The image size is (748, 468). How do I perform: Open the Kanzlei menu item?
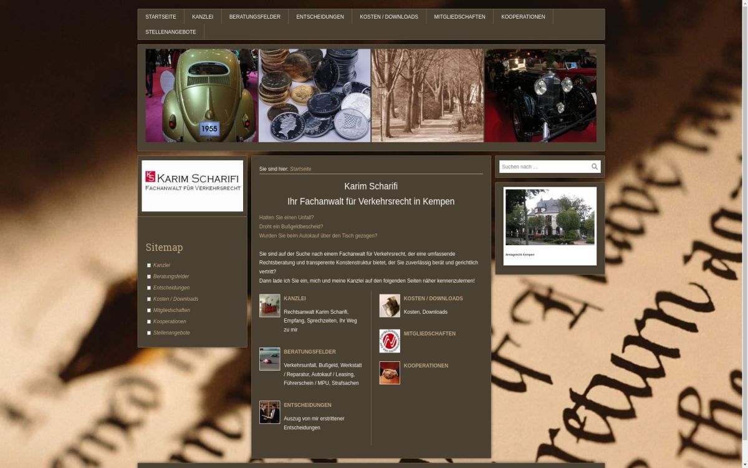[x=203, y=17]
